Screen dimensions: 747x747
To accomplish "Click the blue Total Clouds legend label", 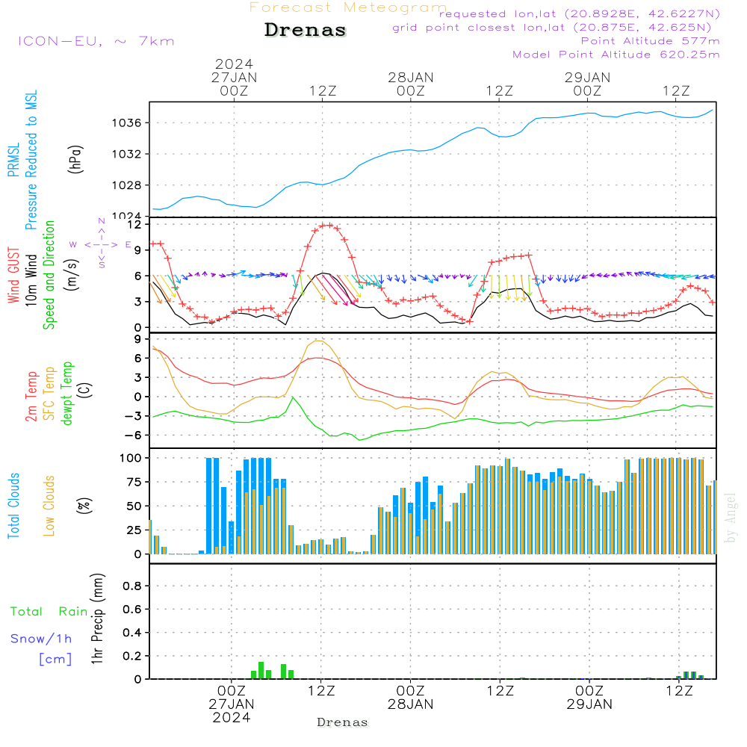I will [13, 506].
